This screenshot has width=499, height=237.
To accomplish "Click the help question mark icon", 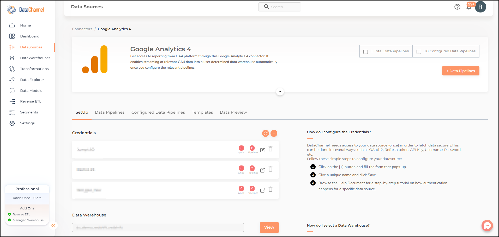I will 457,7.
